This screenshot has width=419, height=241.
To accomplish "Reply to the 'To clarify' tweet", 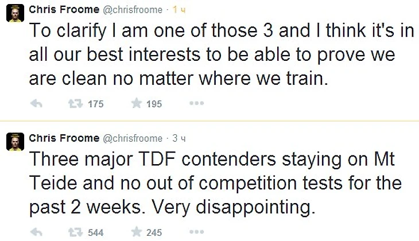I will click(36, 104).
